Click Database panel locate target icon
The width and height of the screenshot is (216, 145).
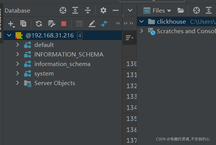click(63, 10)
